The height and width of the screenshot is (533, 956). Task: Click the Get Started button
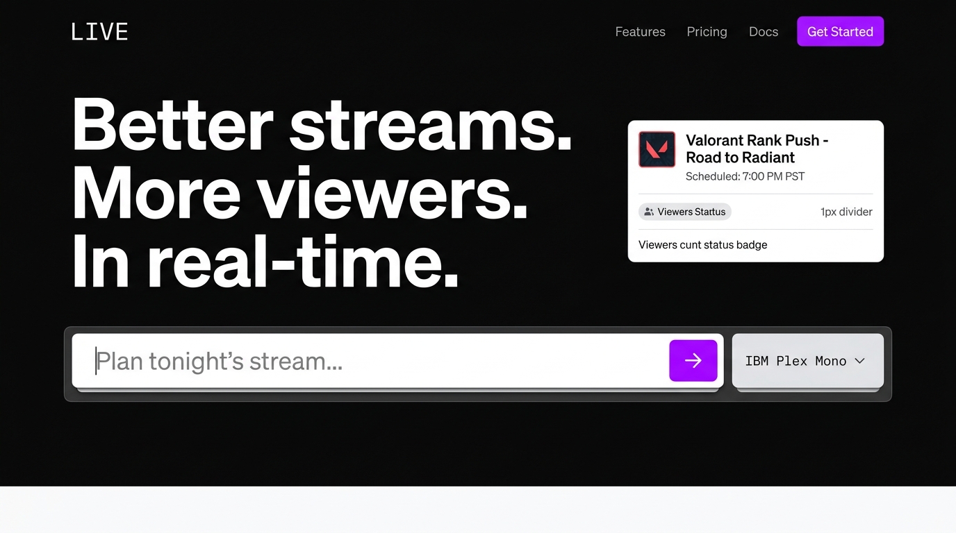(840, 32)
